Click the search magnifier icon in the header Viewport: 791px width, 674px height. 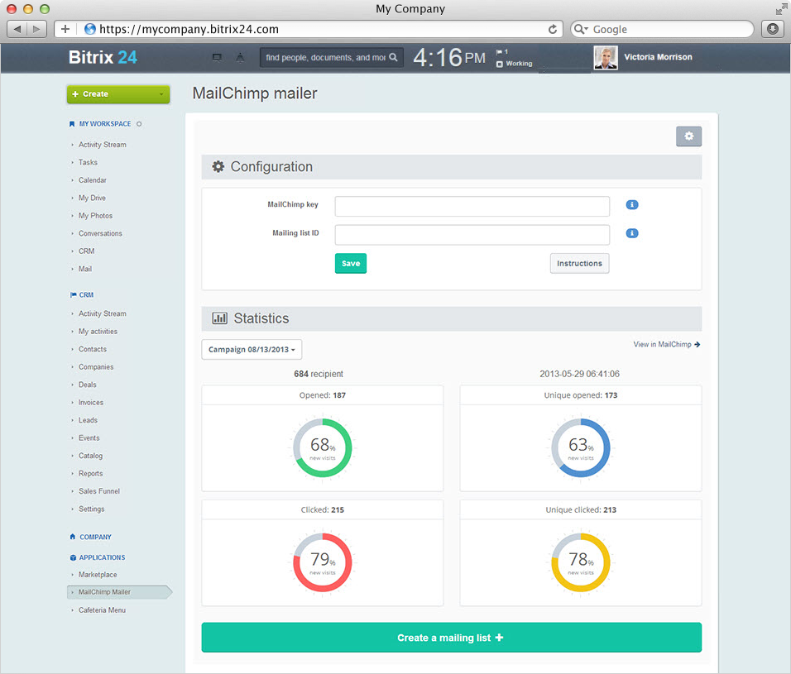394,58
